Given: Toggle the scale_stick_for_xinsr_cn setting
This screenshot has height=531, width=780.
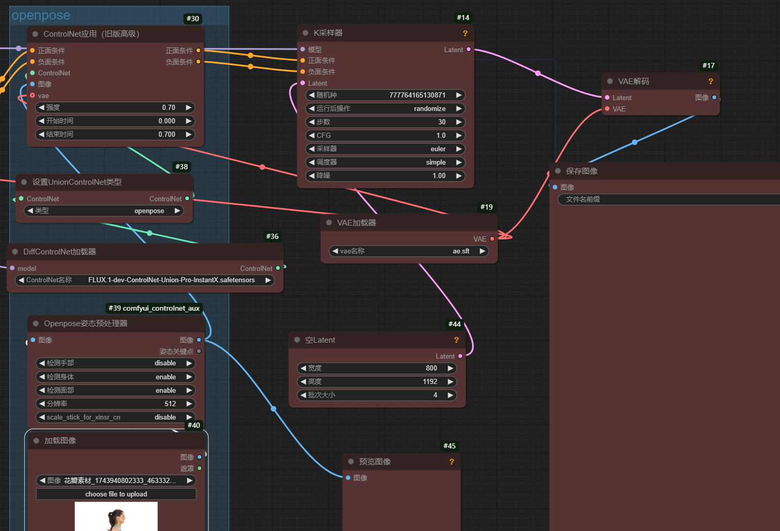Looking at the screenshot, I should point(116,417).
